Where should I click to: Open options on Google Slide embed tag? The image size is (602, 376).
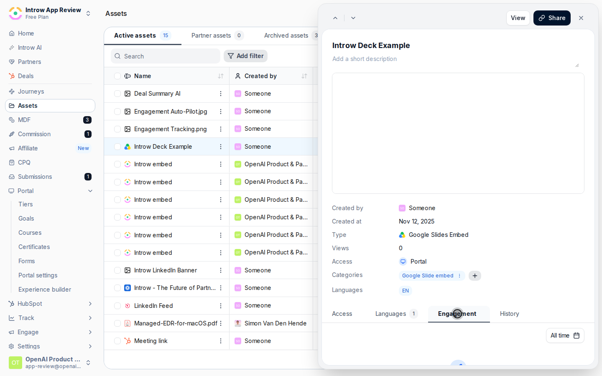(459, 276)
